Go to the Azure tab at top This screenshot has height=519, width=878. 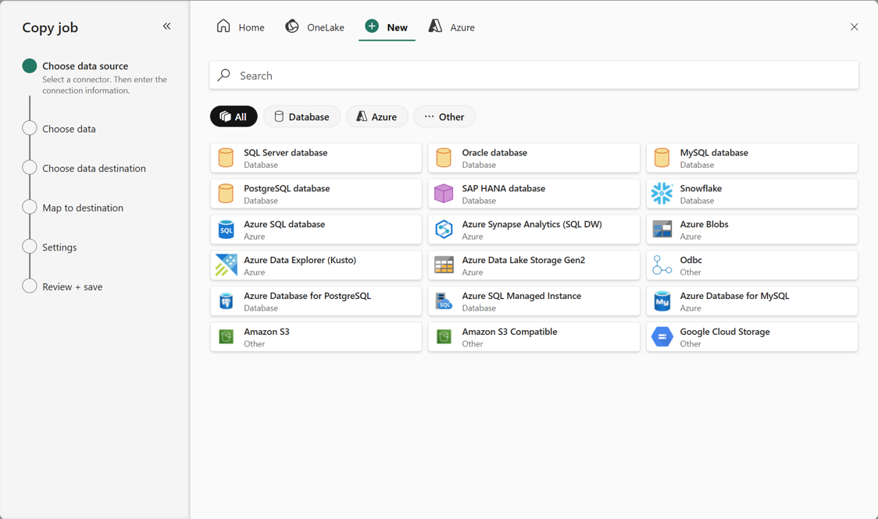(x=451, y=27)
